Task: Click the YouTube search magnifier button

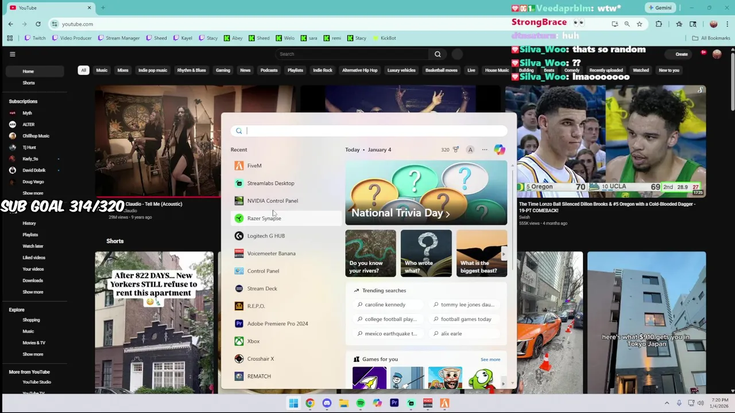Action: coord(438,54)
